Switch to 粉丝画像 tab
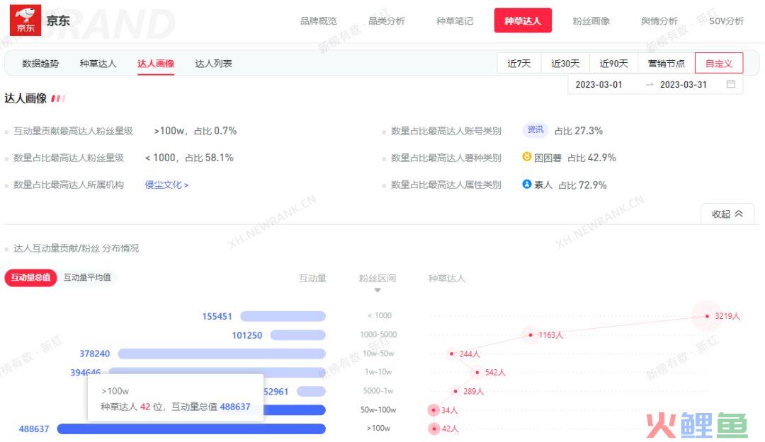Screen dimensions: 765x442 [591, 21]
